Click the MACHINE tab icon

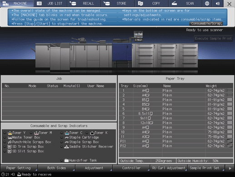click(x=5, y=3)
